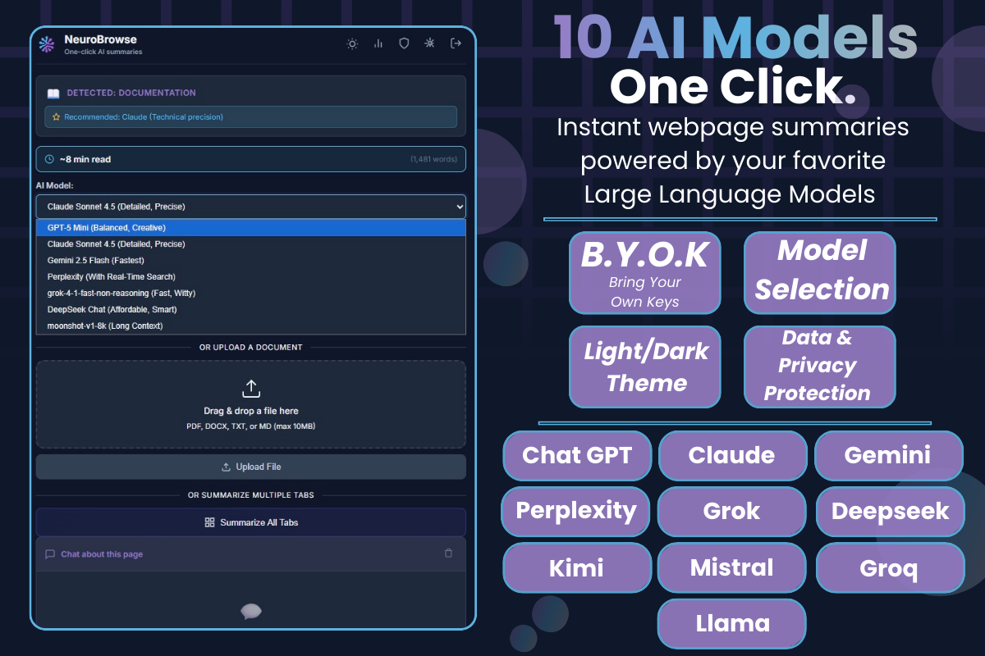The width and height of the screenshot is (985, 656).
Task: Open usage statistics via the bar chart icon
Action: pyautogui.click(x=378, y=43)
